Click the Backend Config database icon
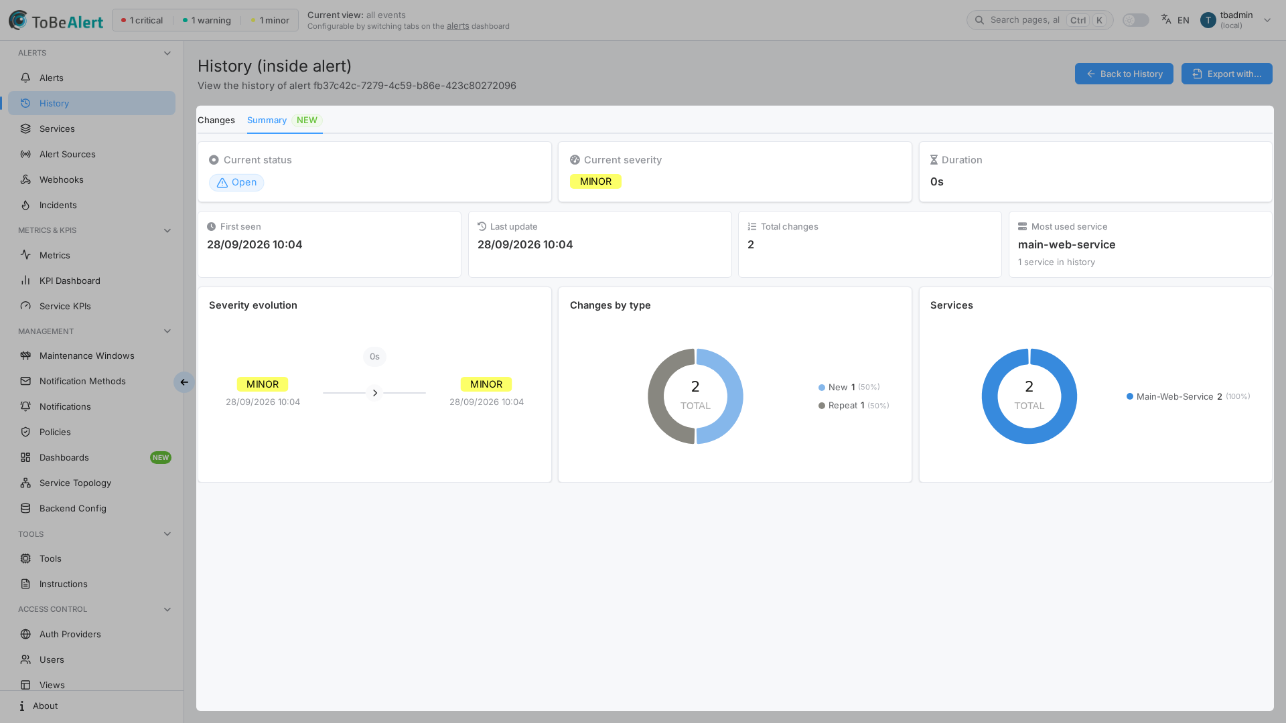 pos(25,508)
